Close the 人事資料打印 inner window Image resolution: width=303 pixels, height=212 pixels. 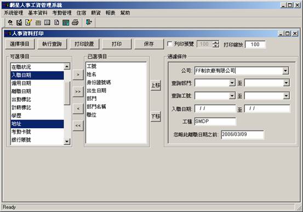pos(295,33)
